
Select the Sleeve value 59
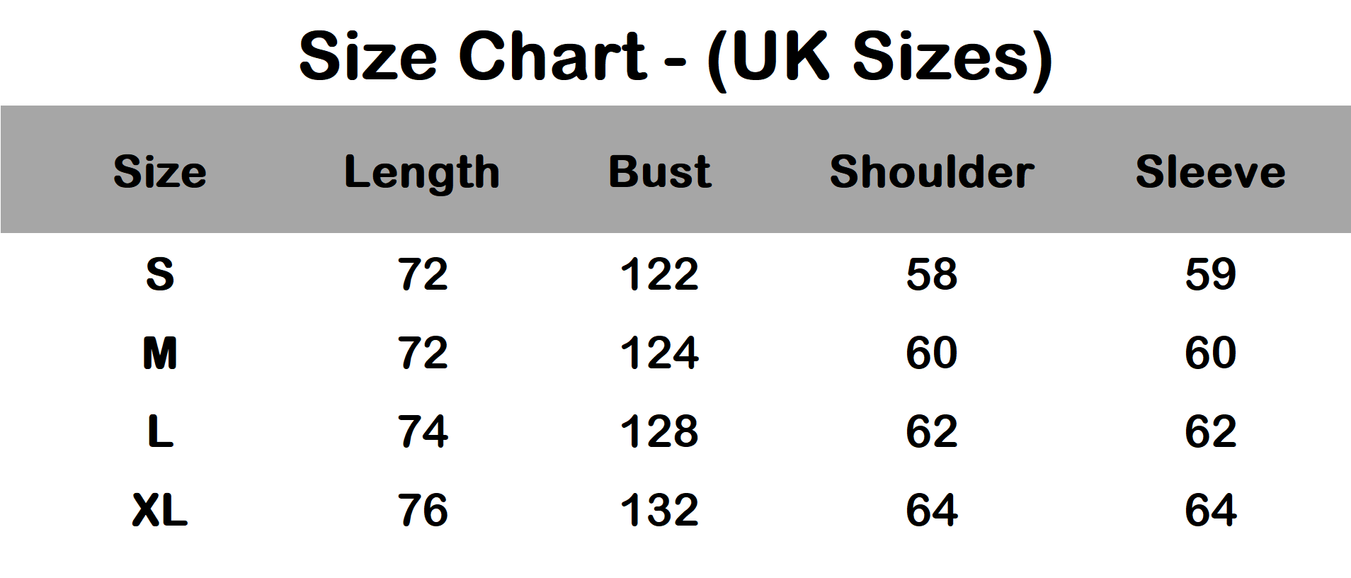[1210, 275]
